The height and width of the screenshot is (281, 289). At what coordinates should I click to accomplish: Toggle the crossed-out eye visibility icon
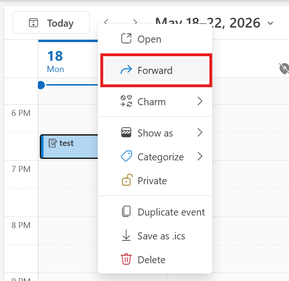[x=284, y=69]
